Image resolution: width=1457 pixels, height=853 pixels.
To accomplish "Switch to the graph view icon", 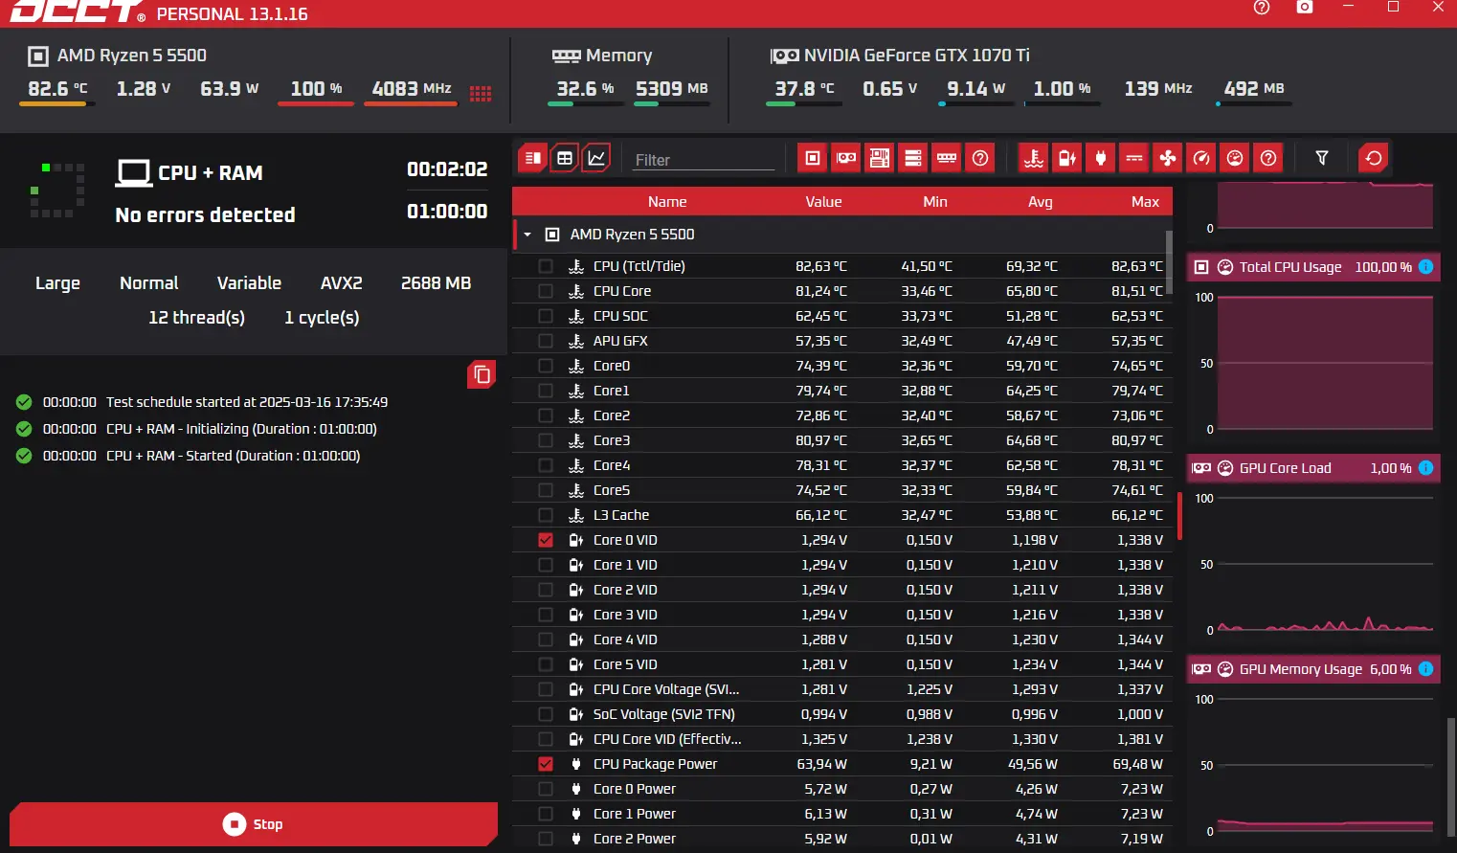I will click(x=596, y=158).
